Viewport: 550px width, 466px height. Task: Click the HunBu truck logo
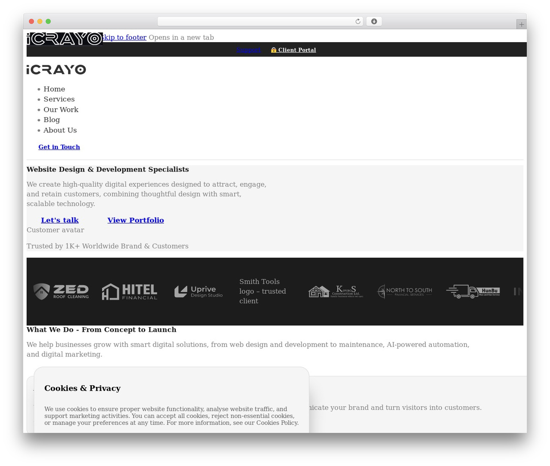pyautogui.click(x=473, y=291)
